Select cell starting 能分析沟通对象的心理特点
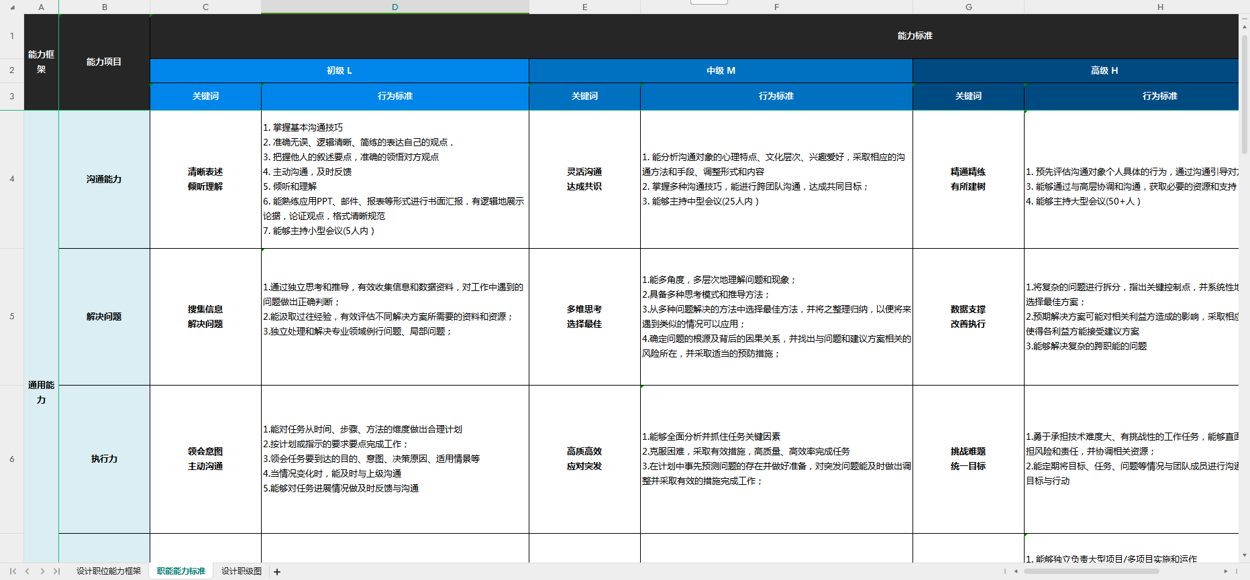 pyautogui.click(x=777, y=179)
